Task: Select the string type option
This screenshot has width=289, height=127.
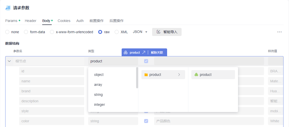Action: tap(98, 95)
